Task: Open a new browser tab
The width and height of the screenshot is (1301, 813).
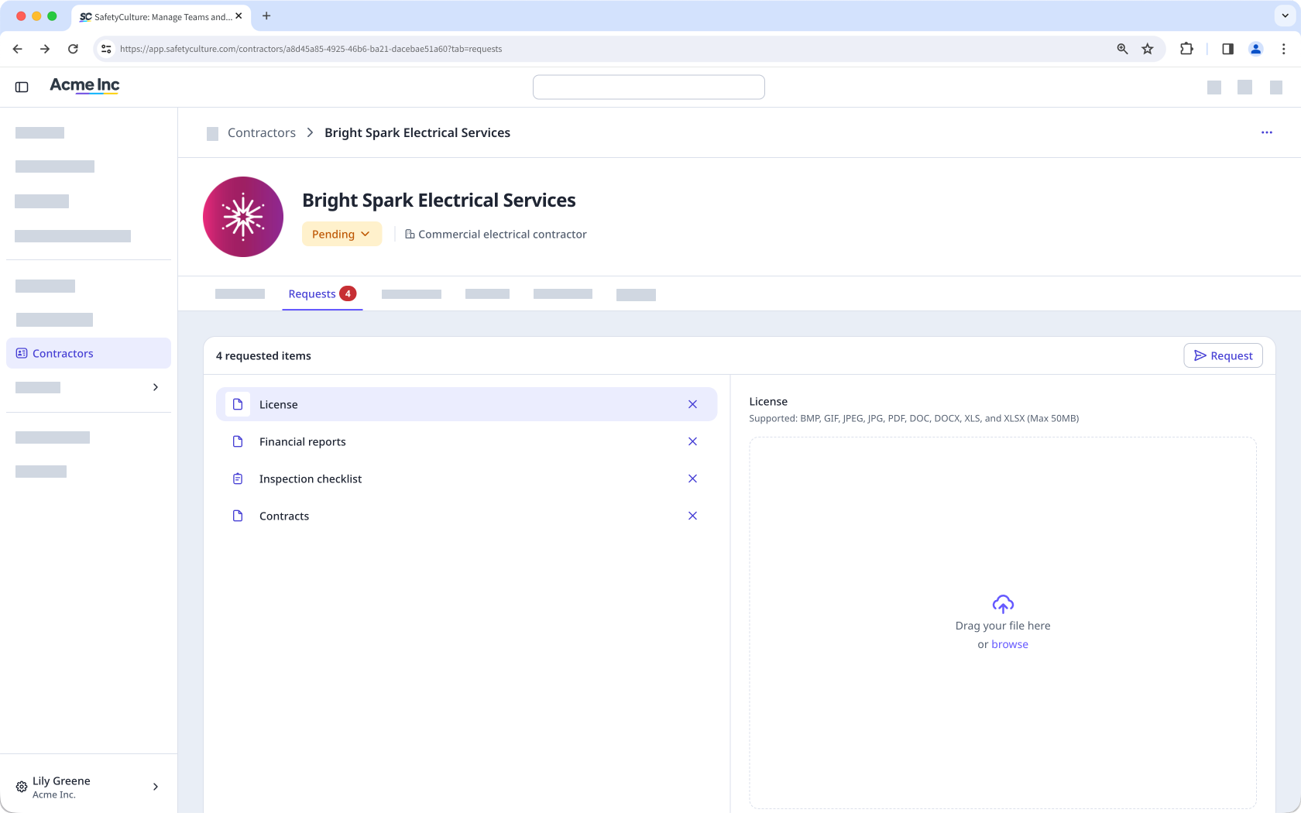Action: (x=266, y=15)
